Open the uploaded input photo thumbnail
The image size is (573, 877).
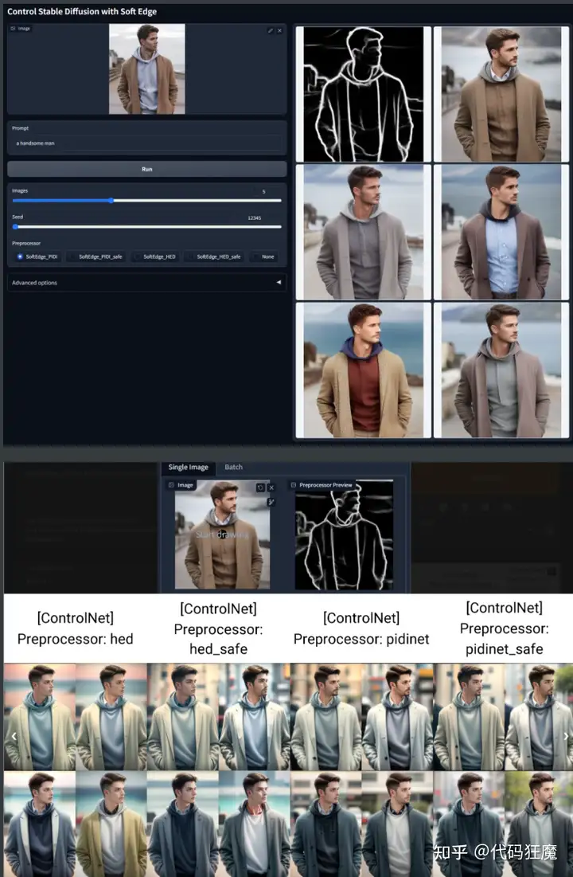pos(147,69)
